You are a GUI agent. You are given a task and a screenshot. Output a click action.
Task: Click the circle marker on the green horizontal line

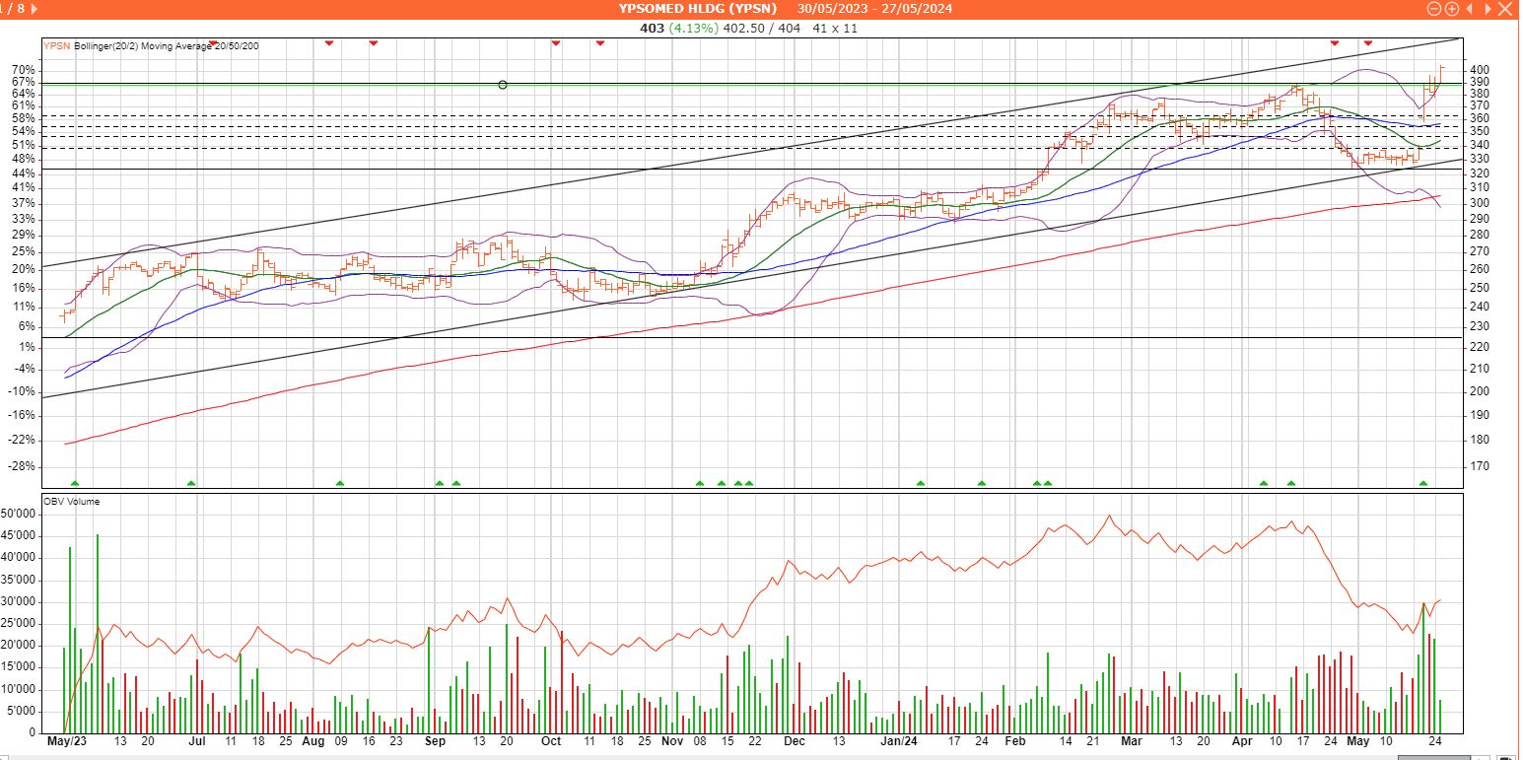click(x=503, y=85)
